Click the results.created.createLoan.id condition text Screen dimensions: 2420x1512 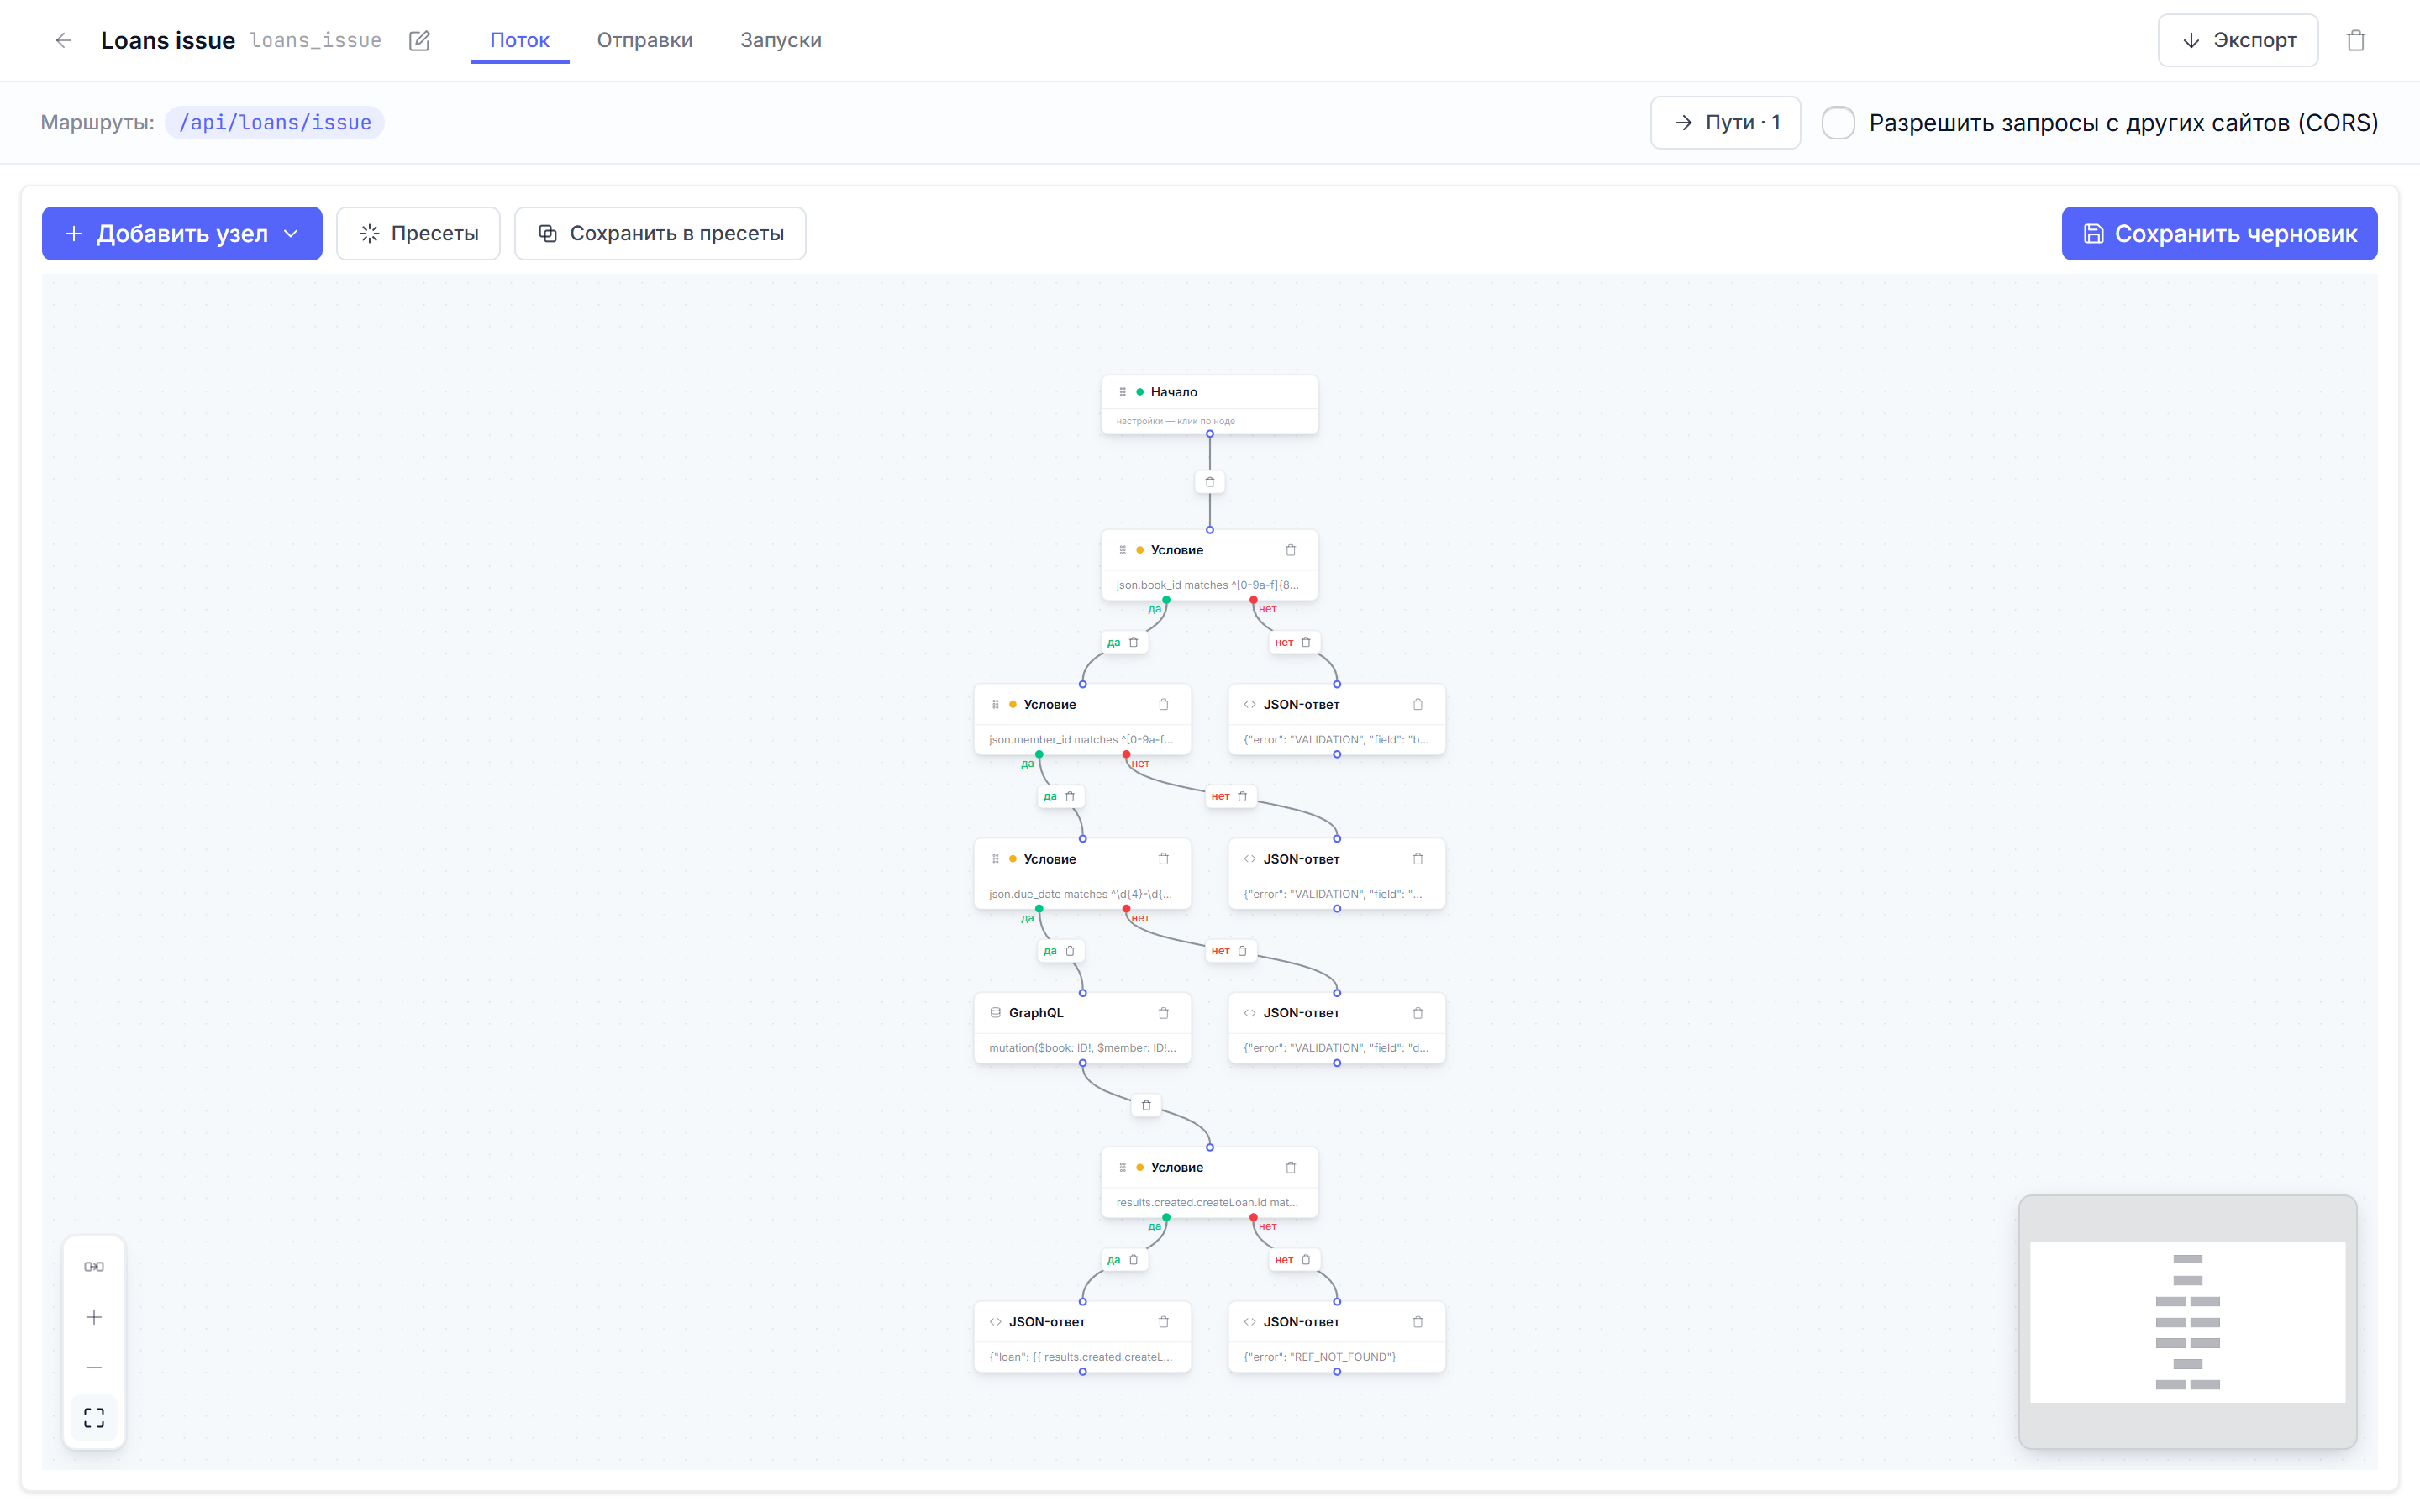1208,1202
